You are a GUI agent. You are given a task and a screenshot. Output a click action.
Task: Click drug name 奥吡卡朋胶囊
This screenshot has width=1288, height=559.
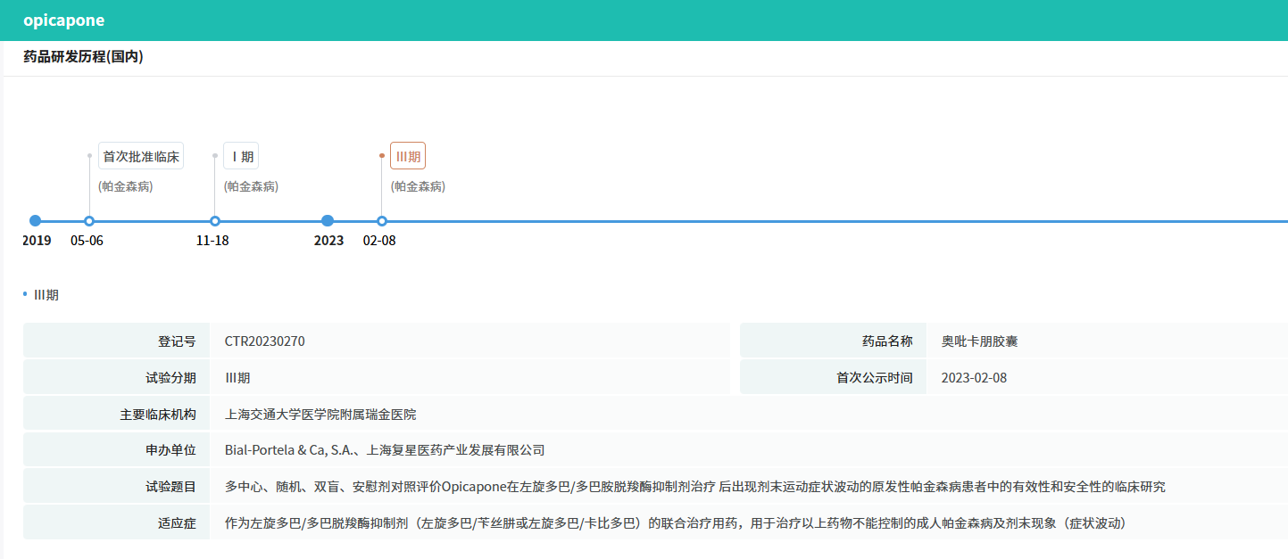tap(979, 341)
